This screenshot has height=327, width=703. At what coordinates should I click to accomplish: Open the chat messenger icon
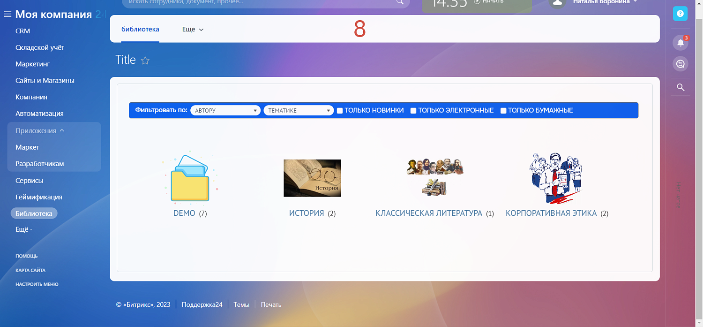click(x=680, y=64)
